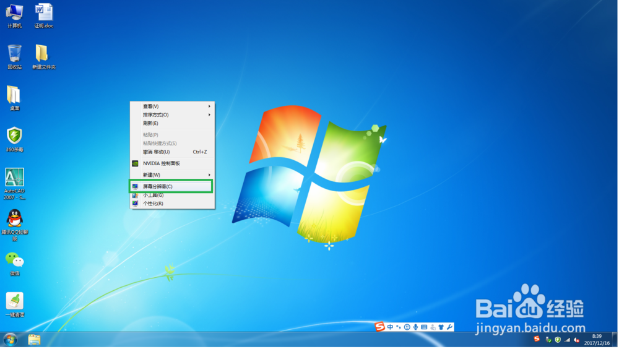Choose 刷新(E) in the context menu
Screen dimensions: 619x349
coord(173,124)
